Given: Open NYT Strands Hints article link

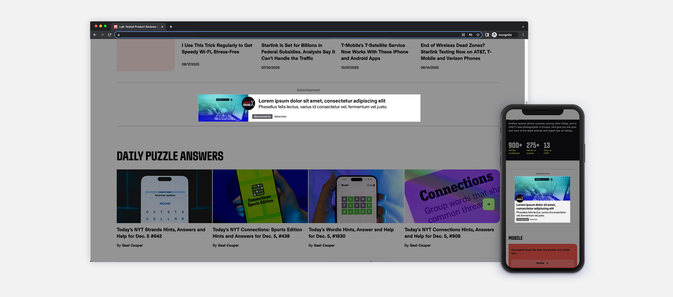Looking at the screenshot, I should pyautogui.click(x=161, y=233).
